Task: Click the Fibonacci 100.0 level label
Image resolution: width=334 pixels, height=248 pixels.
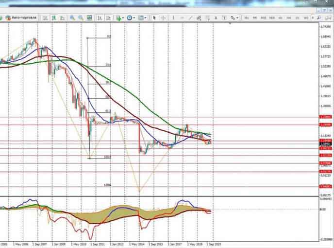Action: coord(108,157)
